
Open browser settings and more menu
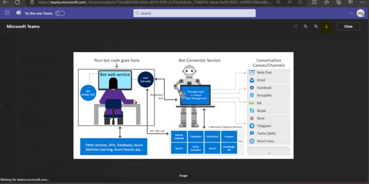tap(363, 2)
